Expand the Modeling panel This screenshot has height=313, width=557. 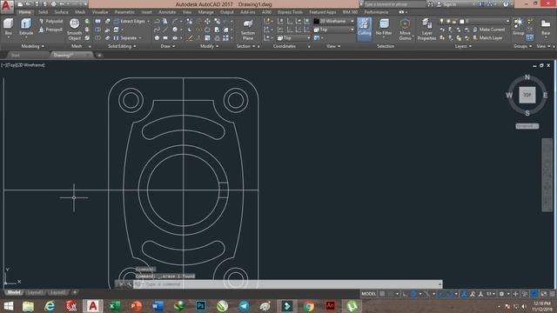tap(33, 46)
